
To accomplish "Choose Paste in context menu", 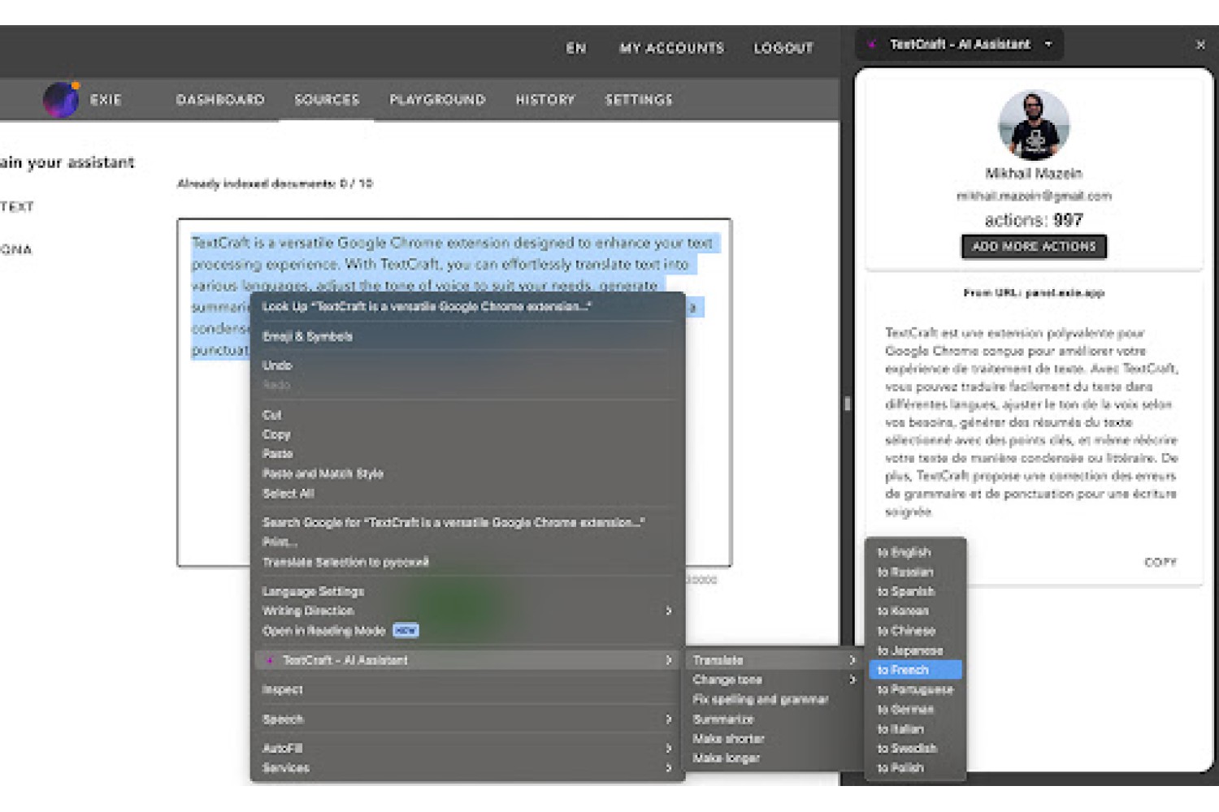I will (468, 454).
